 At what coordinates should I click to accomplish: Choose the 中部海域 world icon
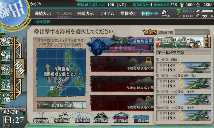[141, 119]
